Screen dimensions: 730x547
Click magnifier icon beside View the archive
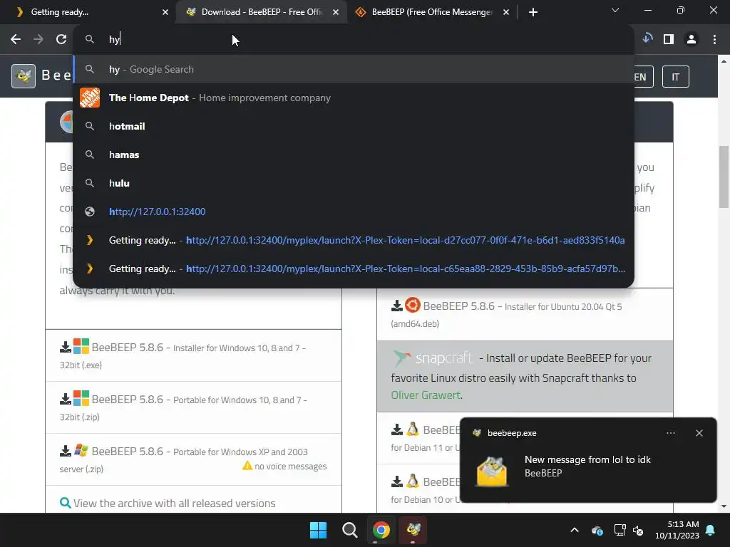pos(65,503)
